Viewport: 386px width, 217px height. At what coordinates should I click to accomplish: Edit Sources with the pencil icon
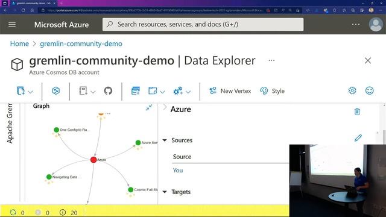pyautogui.click(x=358, y=138)
